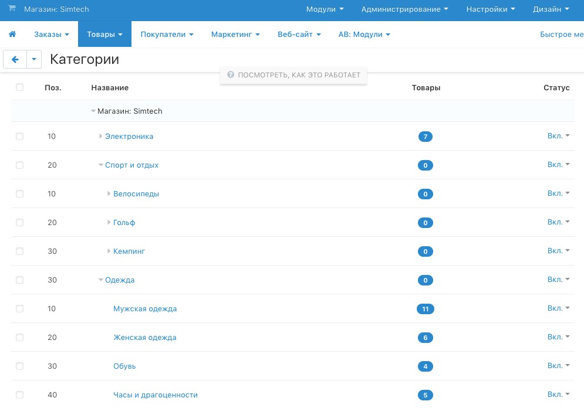Tick the select-all checkbox in table header
The height and width of the screenshot is (408, 584).
click(x=20, y=87)
